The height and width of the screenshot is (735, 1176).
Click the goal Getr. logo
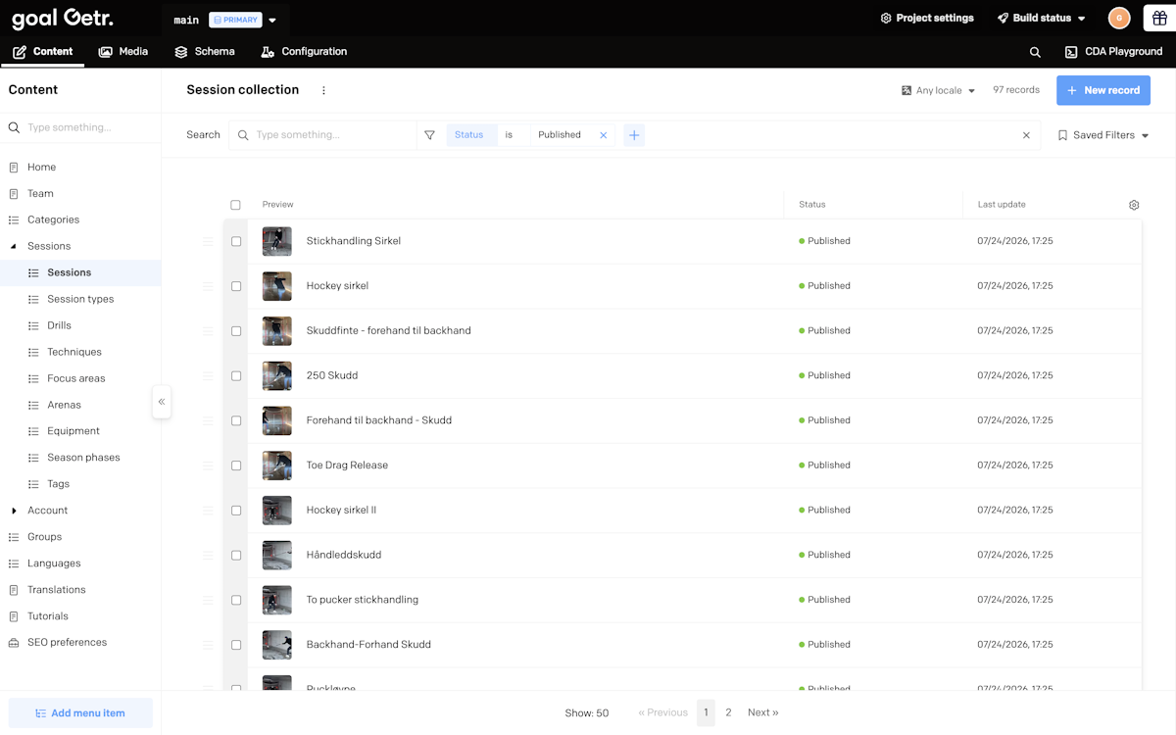(x=62, y=18)
